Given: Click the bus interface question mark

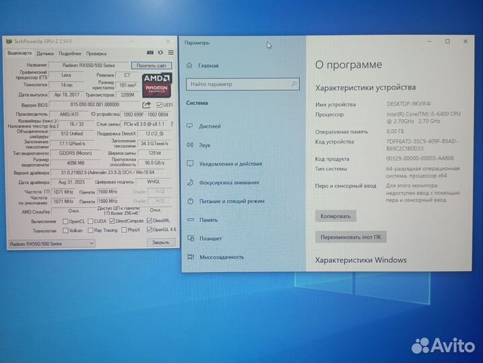Looking at the screenshot, I should click(x=172, y=124).
